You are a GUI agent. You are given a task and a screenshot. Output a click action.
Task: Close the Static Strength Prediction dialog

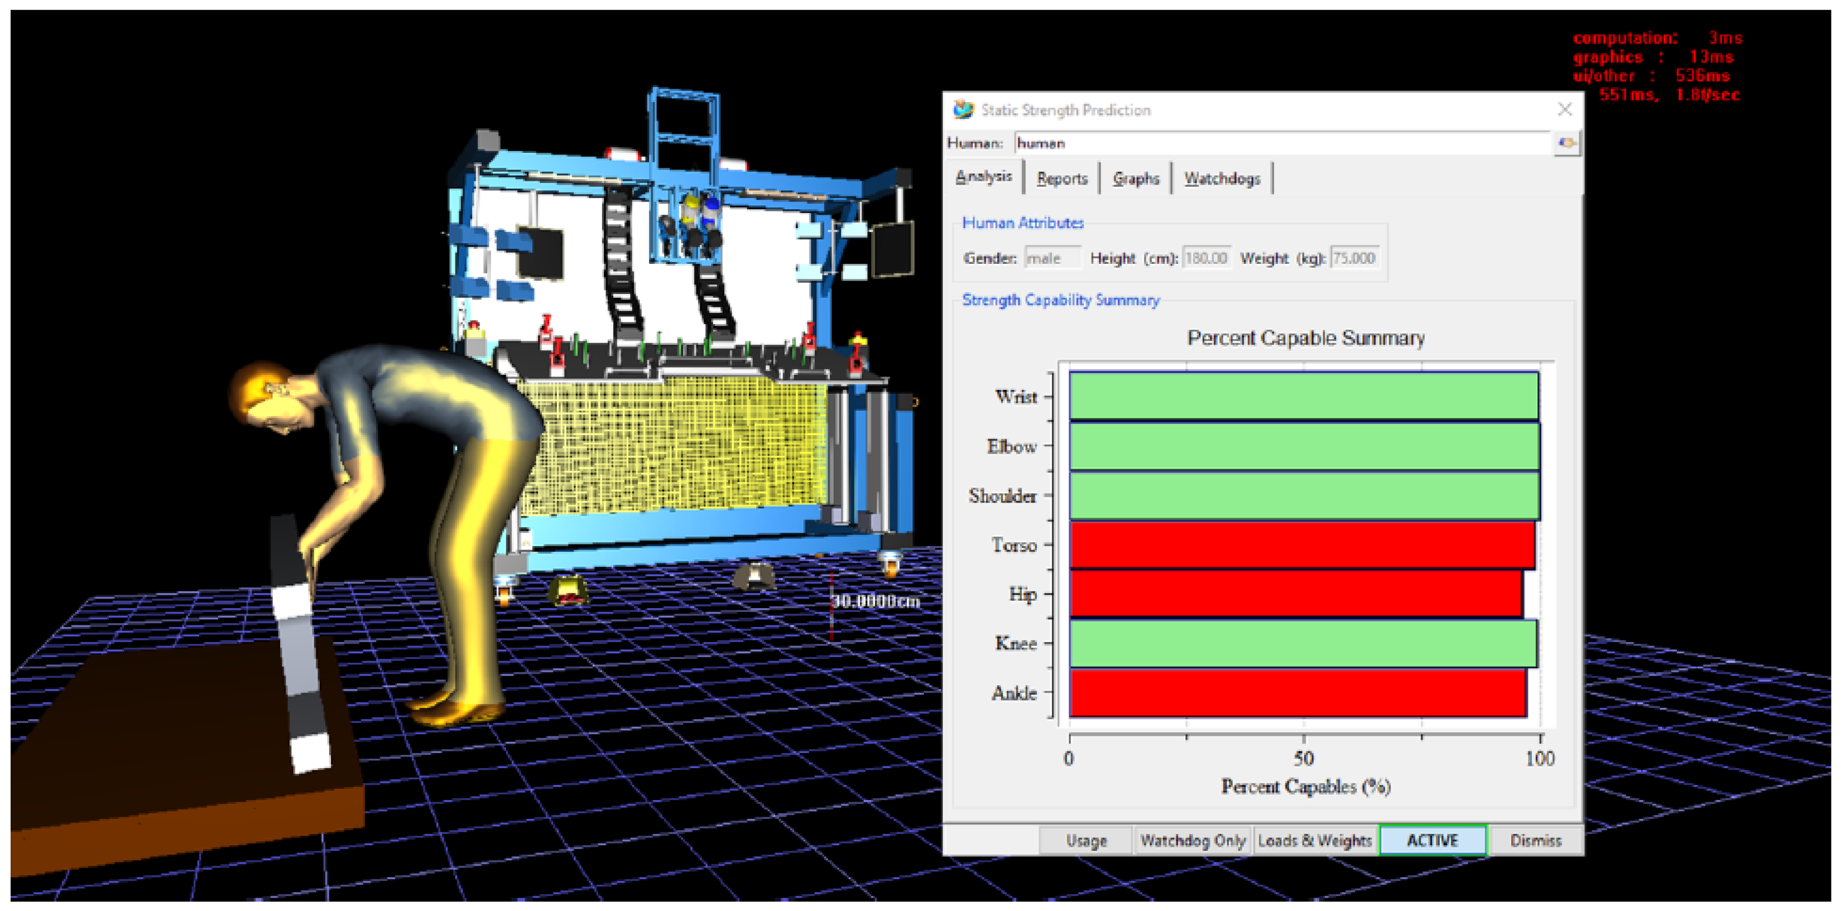[1564, 109]
